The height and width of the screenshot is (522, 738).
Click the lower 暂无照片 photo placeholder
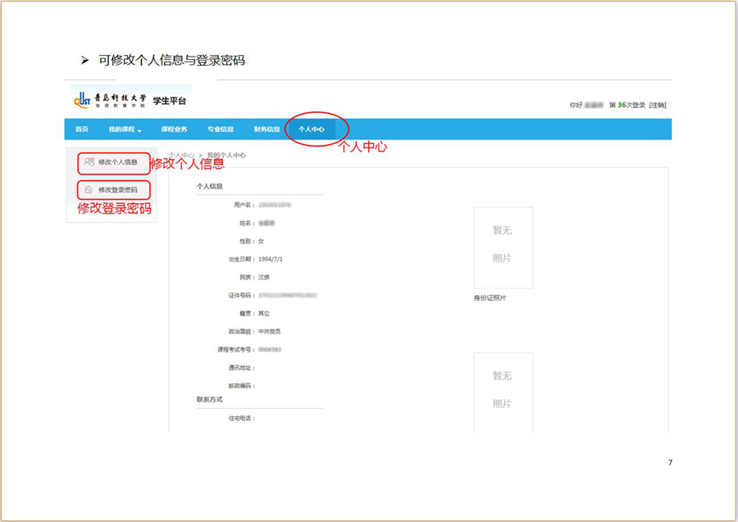503,390
